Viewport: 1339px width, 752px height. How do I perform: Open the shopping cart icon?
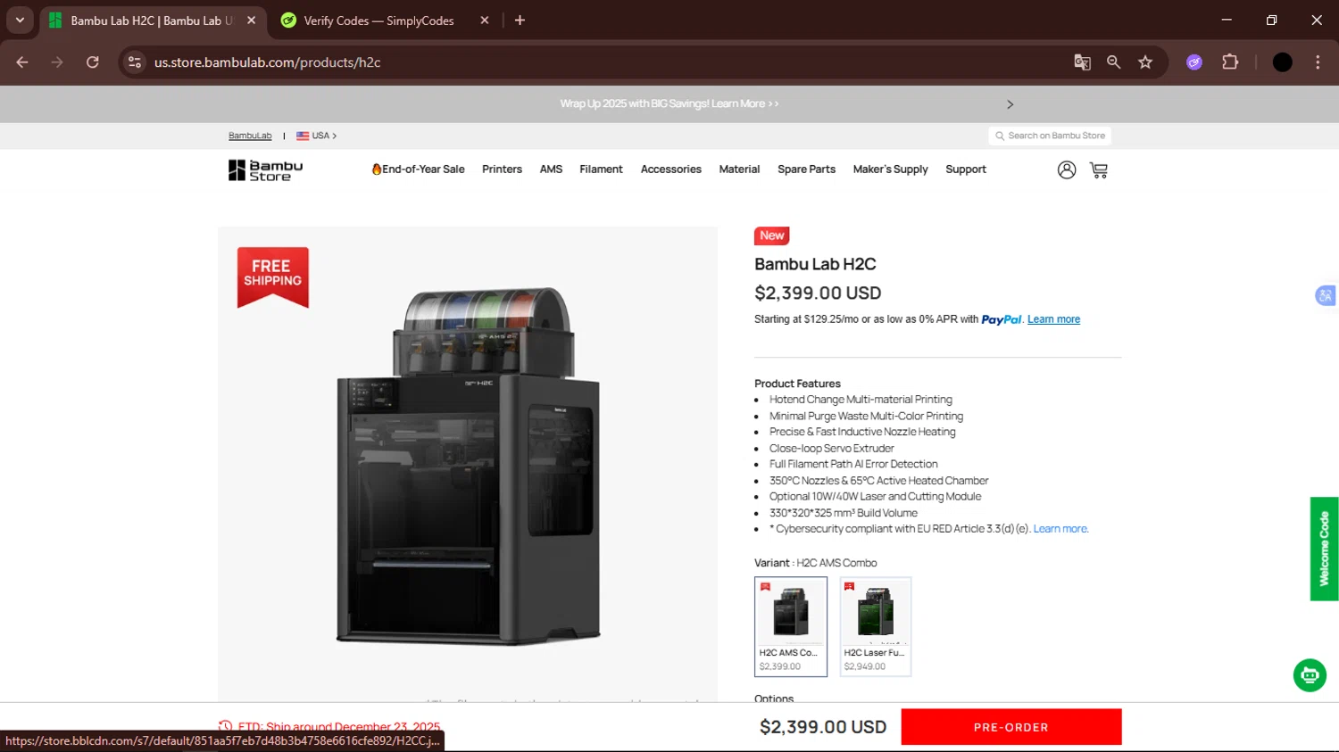click(1099, 169)
